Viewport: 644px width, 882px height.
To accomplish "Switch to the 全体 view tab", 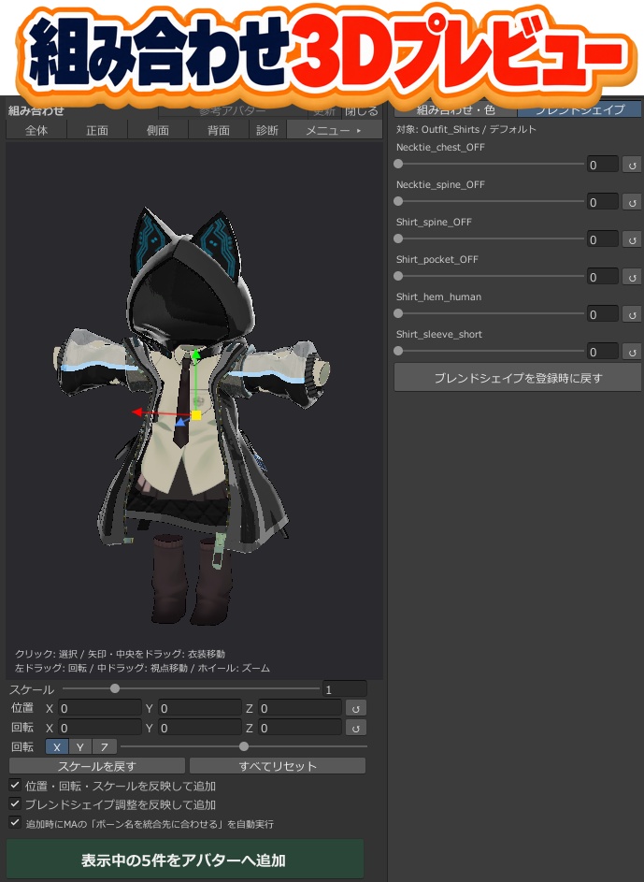I will tap(36, 131).
